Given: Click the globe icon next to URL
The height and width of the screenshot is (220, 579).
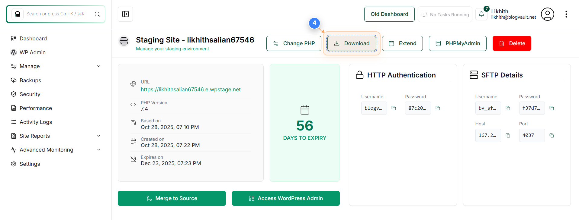Looking at the screenshot, I should point(133,84).
